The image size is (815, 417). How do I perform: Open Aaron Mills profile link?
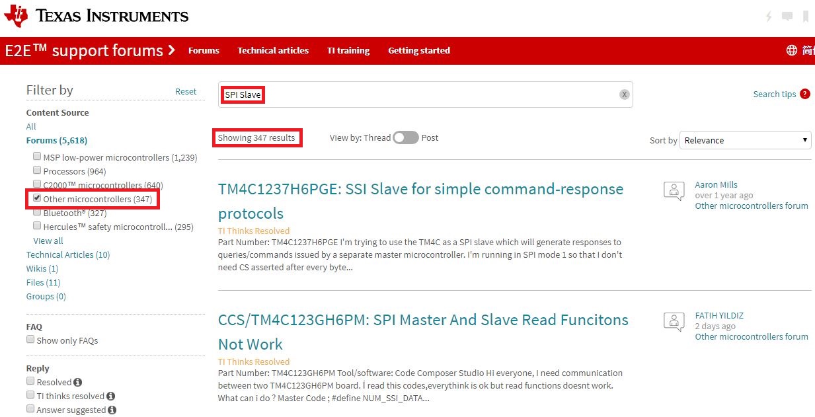click(717, 184)
